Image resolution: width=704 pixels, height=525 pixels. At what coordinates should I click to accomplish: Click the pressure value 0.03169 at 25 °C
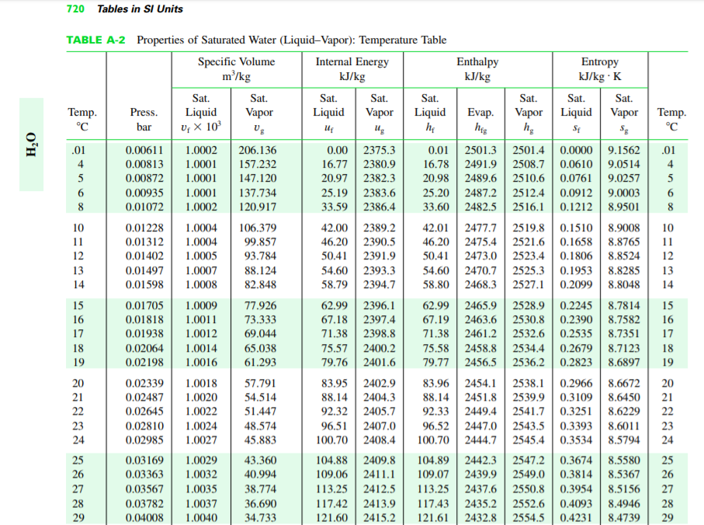coord(144,461)
